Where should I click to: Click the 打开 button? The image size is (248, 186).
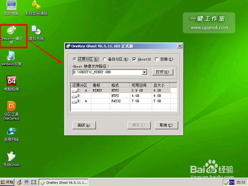pyautogui.click(x=162, y=72)
